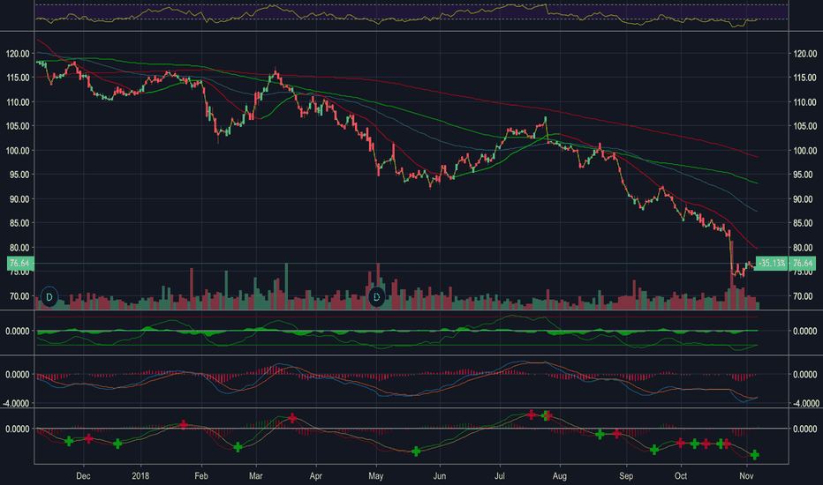Click the 2018 label on time axis
This screenshot has width=823, height=485.
click(x=140, y=476)
